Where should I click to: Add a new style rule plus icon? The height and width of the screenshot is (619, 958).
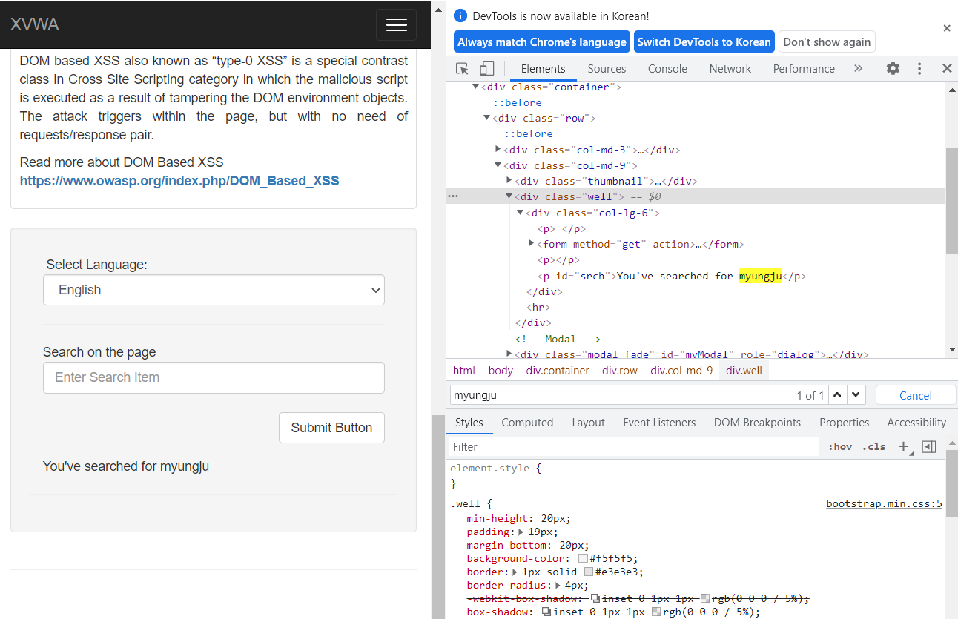tap(904, 446)
